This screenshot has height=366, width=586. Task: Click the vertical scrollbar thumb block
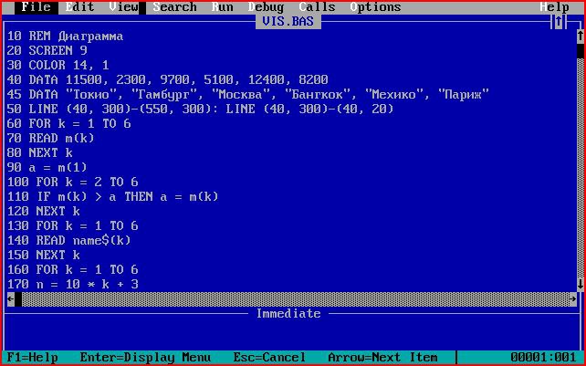[580, 51]
